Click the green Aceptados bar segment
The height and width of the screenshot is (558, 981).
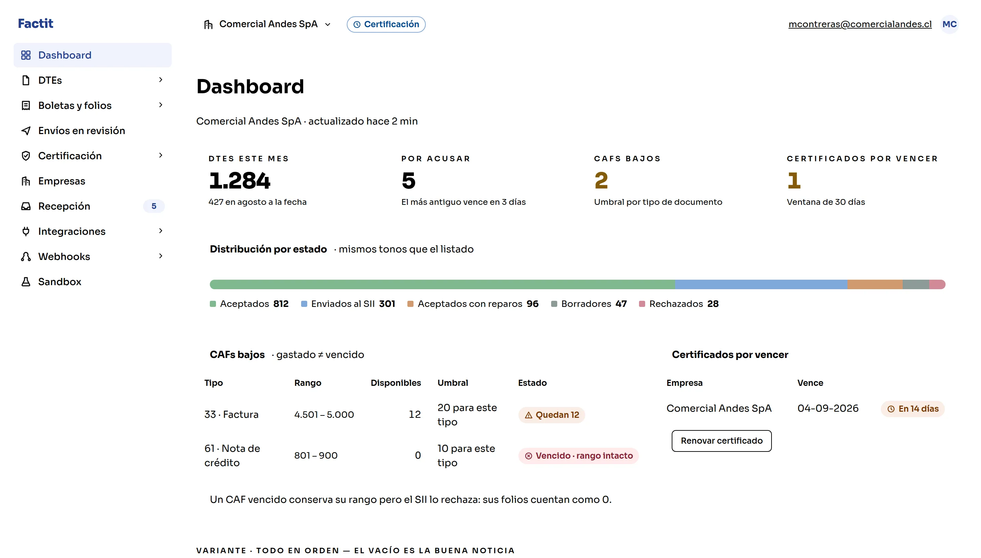coord(442,284)
